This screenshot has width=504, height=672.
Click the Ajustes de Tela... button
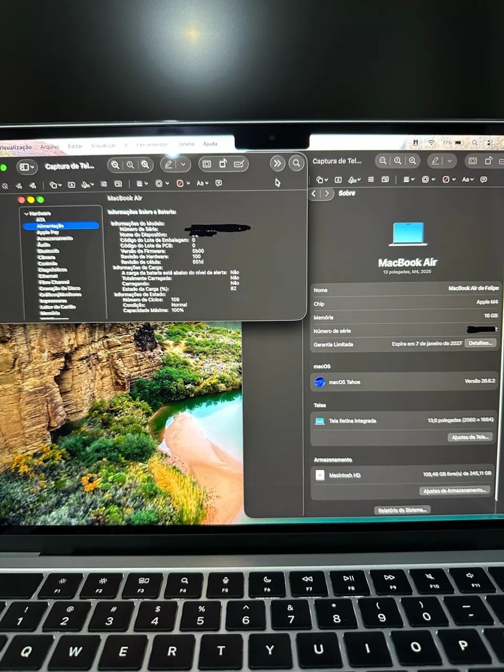471,437
